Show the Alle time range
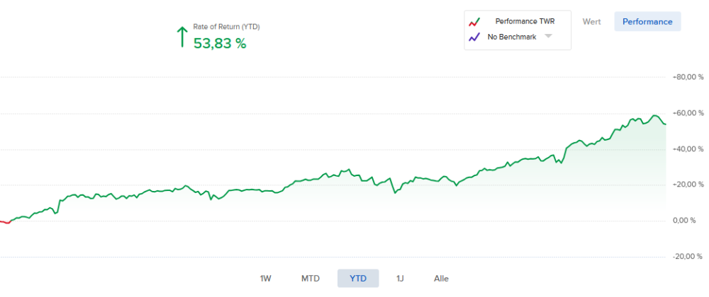Screen dimensions: 709x297 (x=441, y=279)
